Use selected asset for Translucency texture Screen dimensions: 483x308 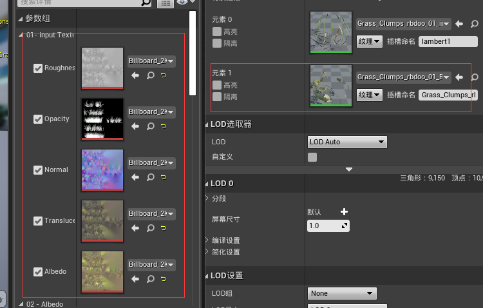click(135, 228)
